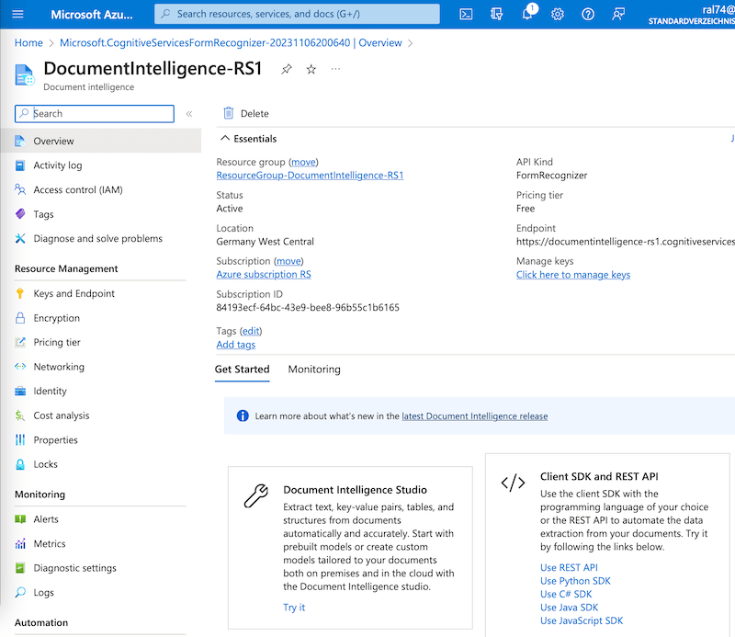This screenshot has width=735, height=637.
Task: Navigate to Home via the breadcrumb
Action: (28, 42)
